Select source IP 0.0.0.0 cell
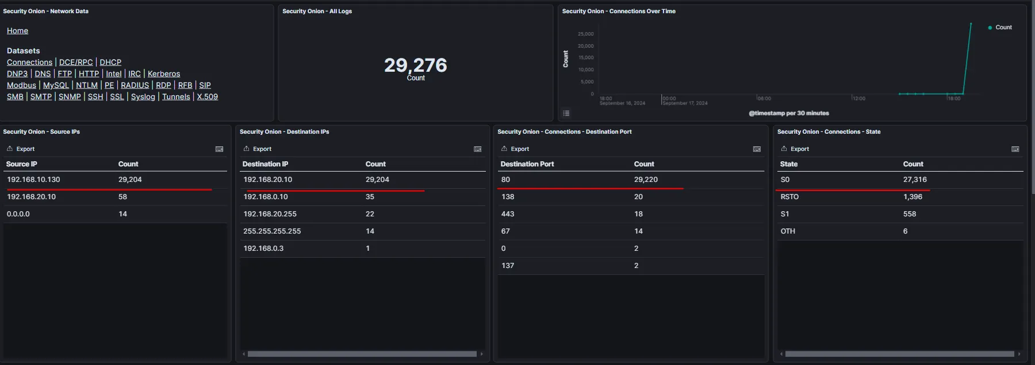 18,214
